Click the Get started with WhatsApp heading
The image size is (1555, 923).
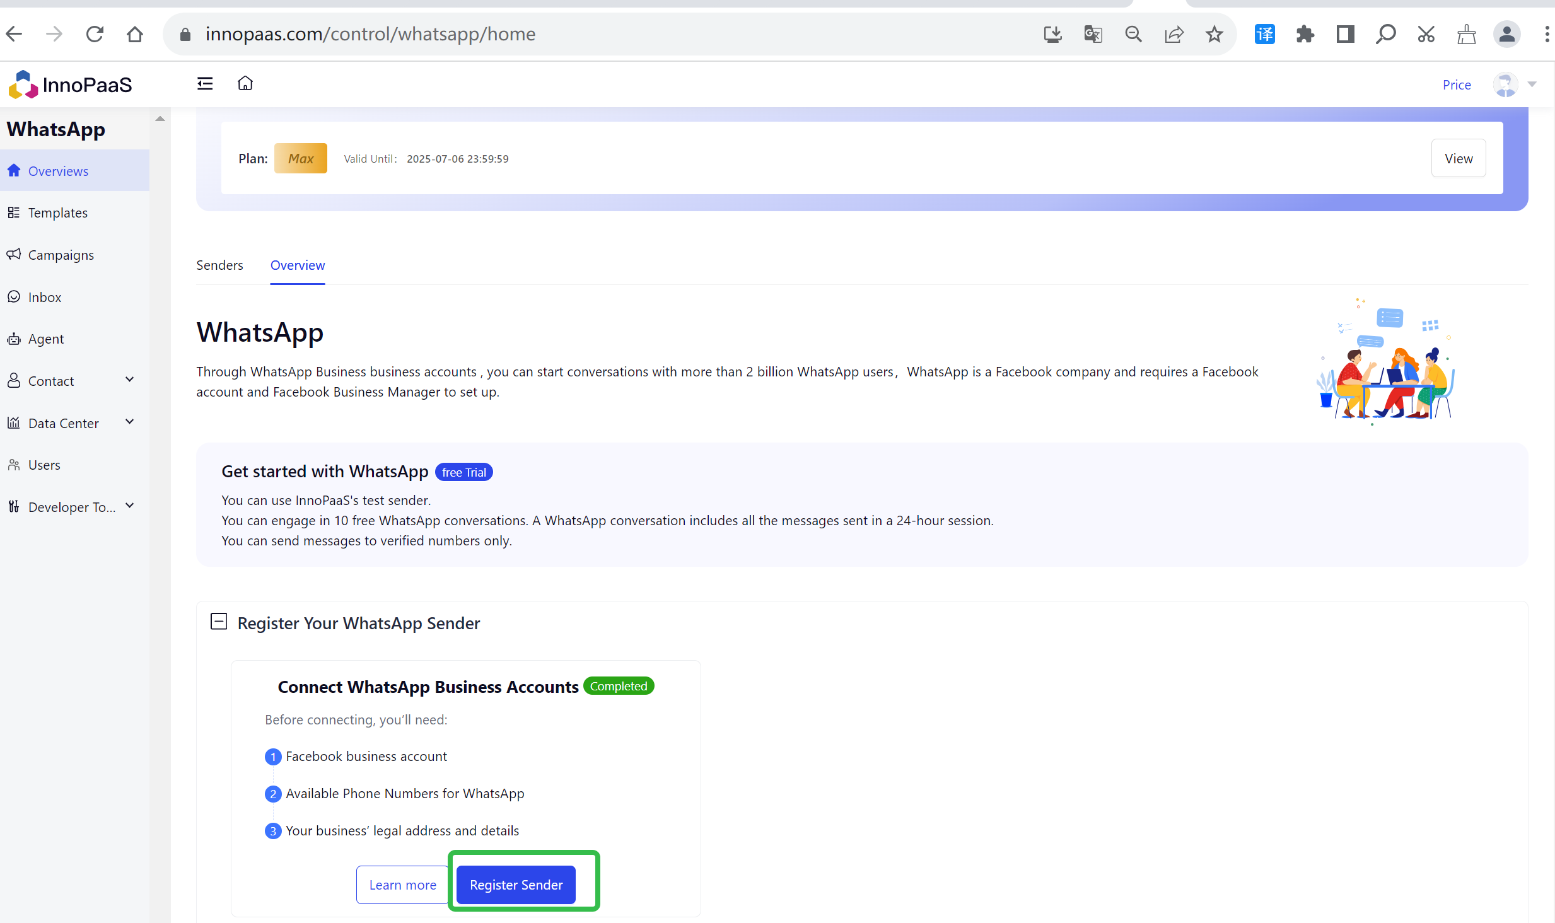(x=325, y=472)
